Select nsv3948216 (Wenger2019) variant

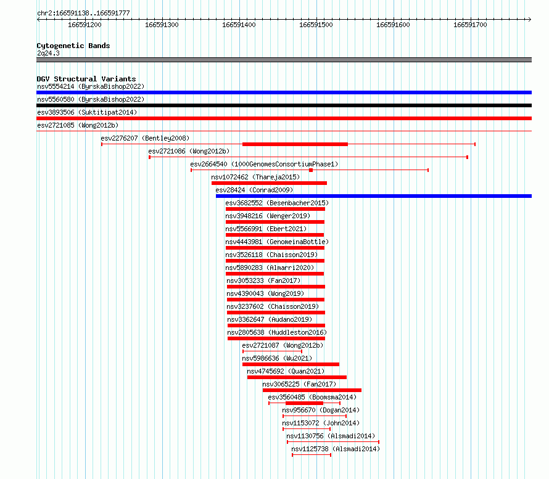pos(268,216)
